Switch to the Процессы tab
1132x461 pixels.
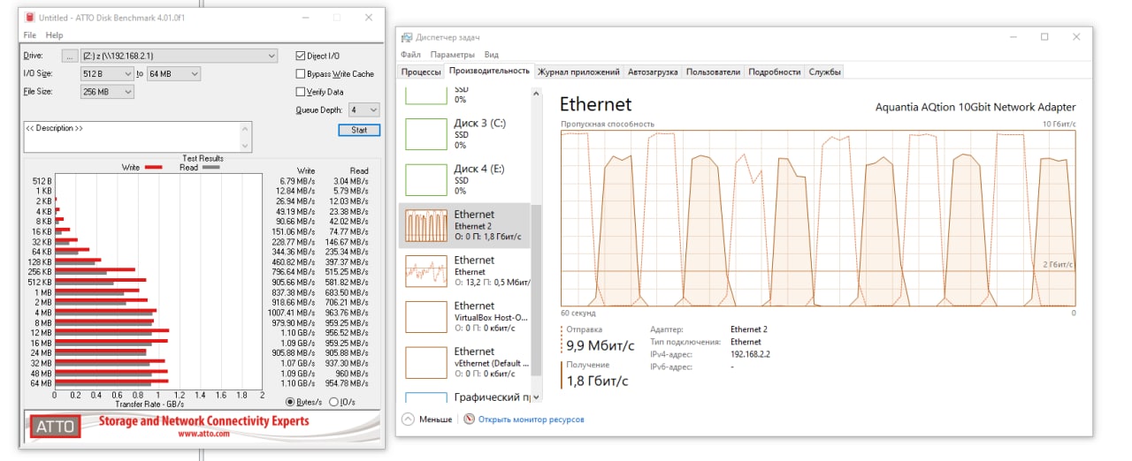point(421,72)
